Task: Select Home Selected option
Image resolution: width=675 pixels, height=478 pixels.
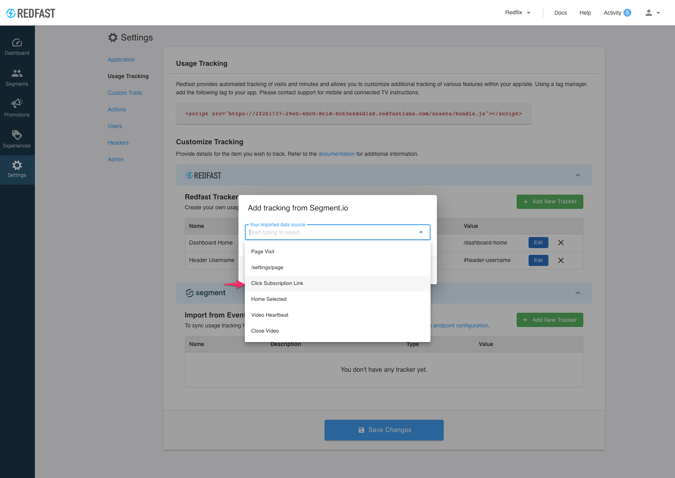Action: (x=338, y=299)
